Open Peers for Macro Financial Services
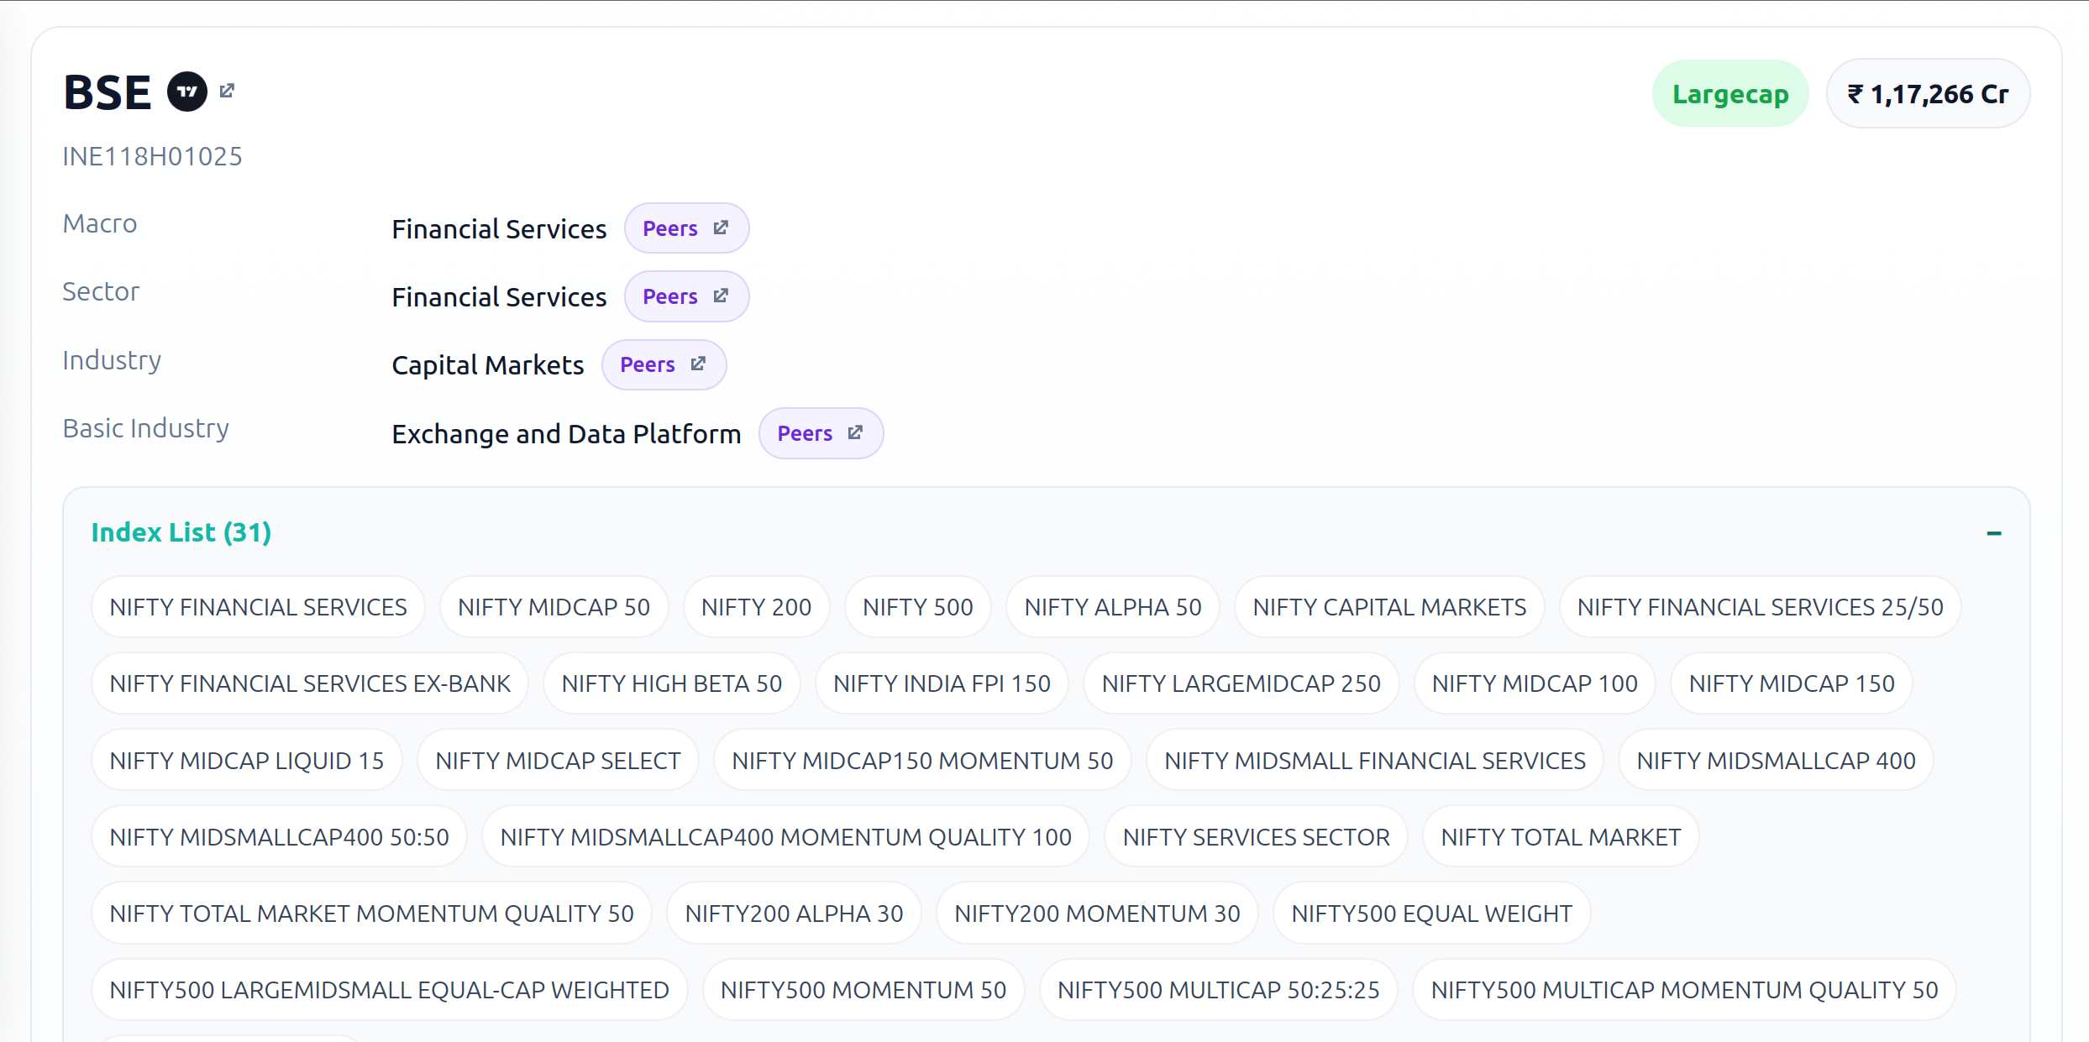 (x=686, y=228)
